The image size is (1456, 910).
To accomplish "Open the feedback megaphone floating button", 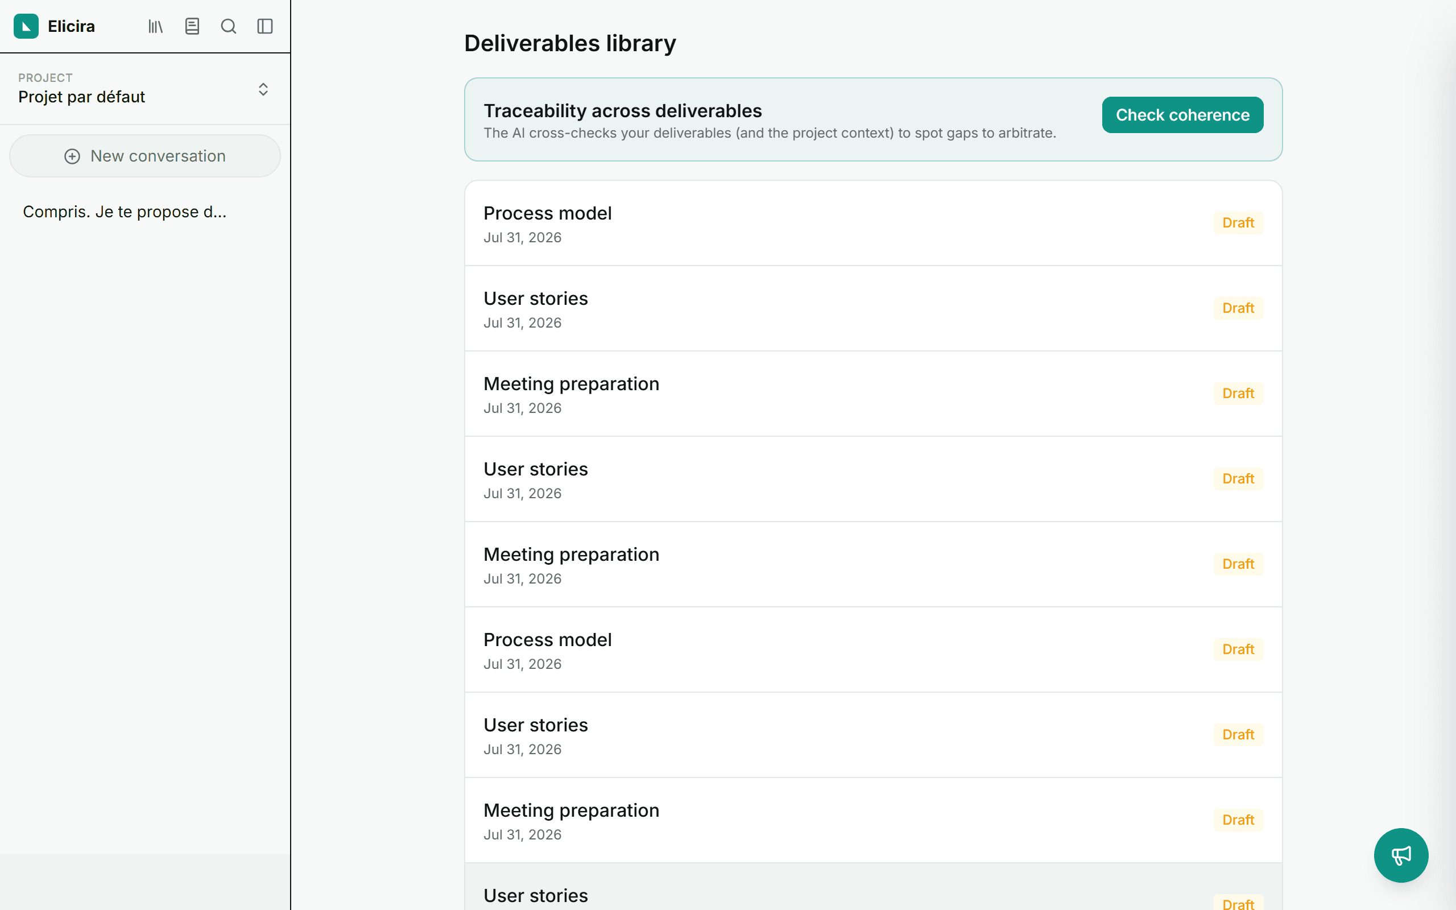I will pyautogui.click(x=1401, y=855).
